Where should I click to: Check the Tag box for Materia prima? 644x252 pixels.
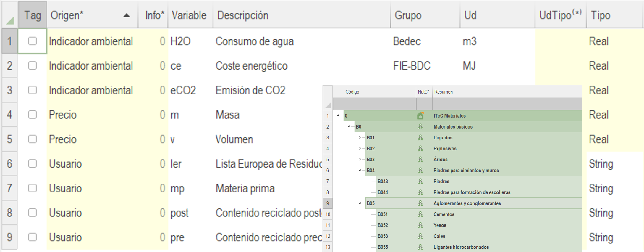33,188
